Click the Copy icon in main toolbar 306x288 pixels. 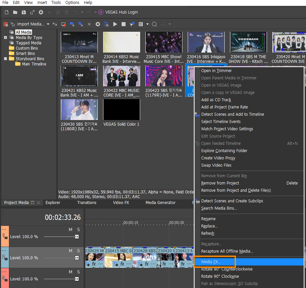tap(58, 12)
